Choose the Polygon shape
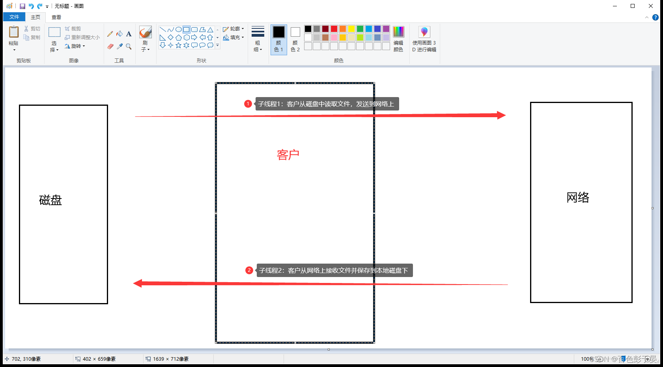This screenshot has height=367, width=663. 202,30
